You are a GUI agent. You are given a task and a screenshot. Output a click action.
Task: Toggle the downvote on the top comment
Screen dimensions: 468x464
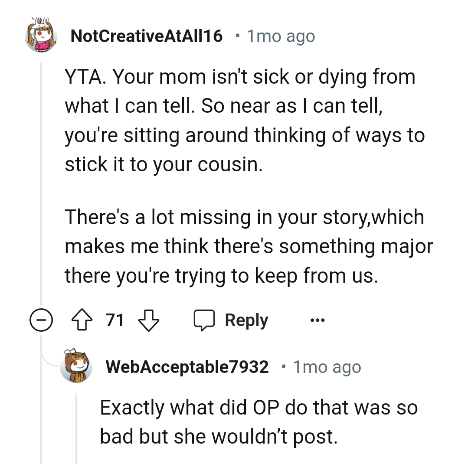pyautogui.click(x=149, y=320)
